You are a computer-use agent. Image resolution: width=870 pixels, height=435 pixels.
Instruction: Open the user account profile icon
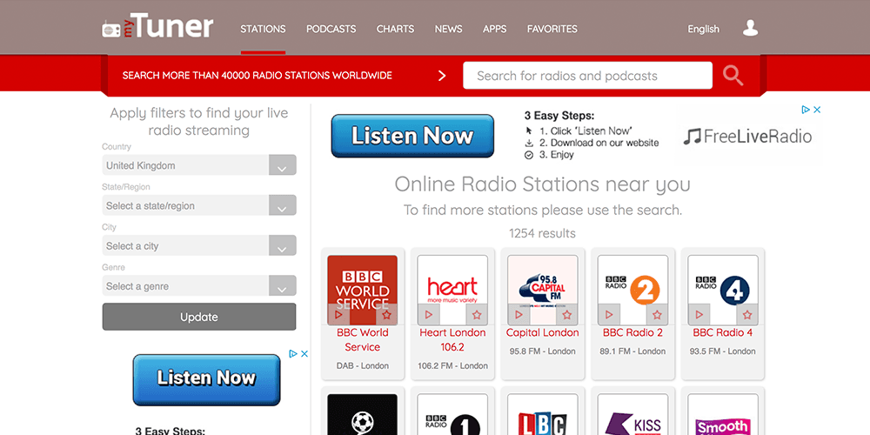click(x=750, y=29)
